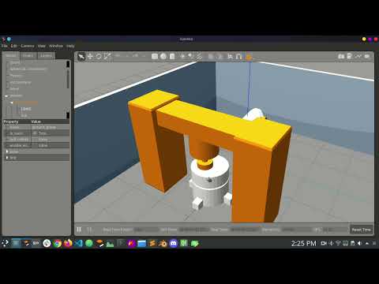Click the orange view angle icon
Screen dimensions: 379x284
[249, 57]
